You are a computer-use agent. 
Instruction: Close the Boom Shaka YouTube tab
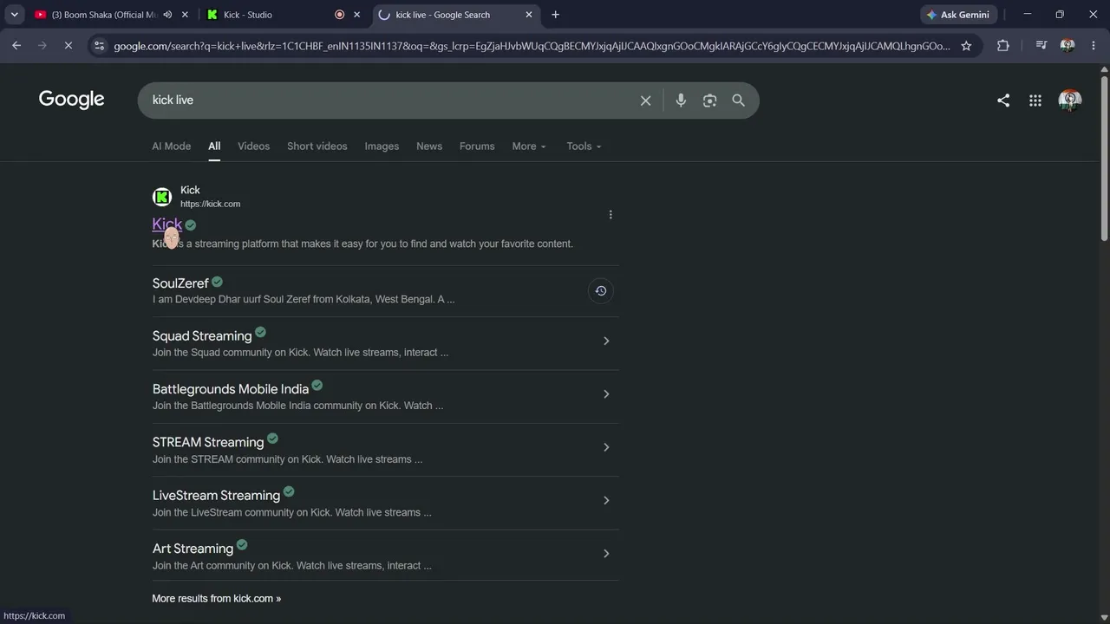pyautogui.click(x=185, y=15)
